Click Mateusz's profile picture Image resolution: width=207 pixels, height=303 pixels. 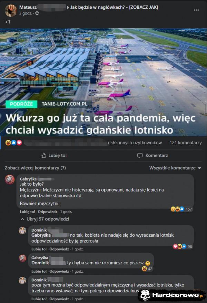point(11,10)
